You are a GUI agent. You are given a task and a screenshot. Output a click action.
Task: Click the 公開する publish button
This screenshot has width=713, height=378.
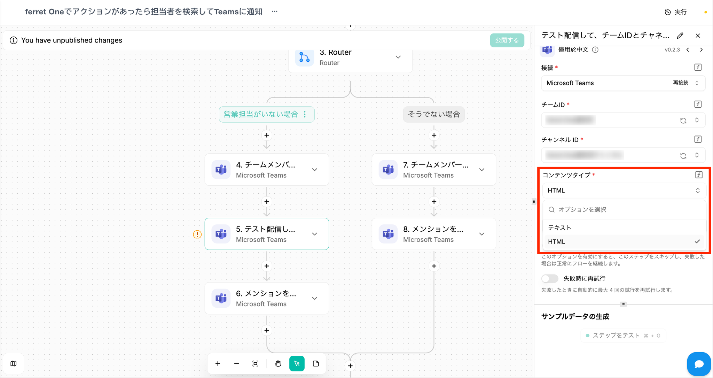(507, 40)
